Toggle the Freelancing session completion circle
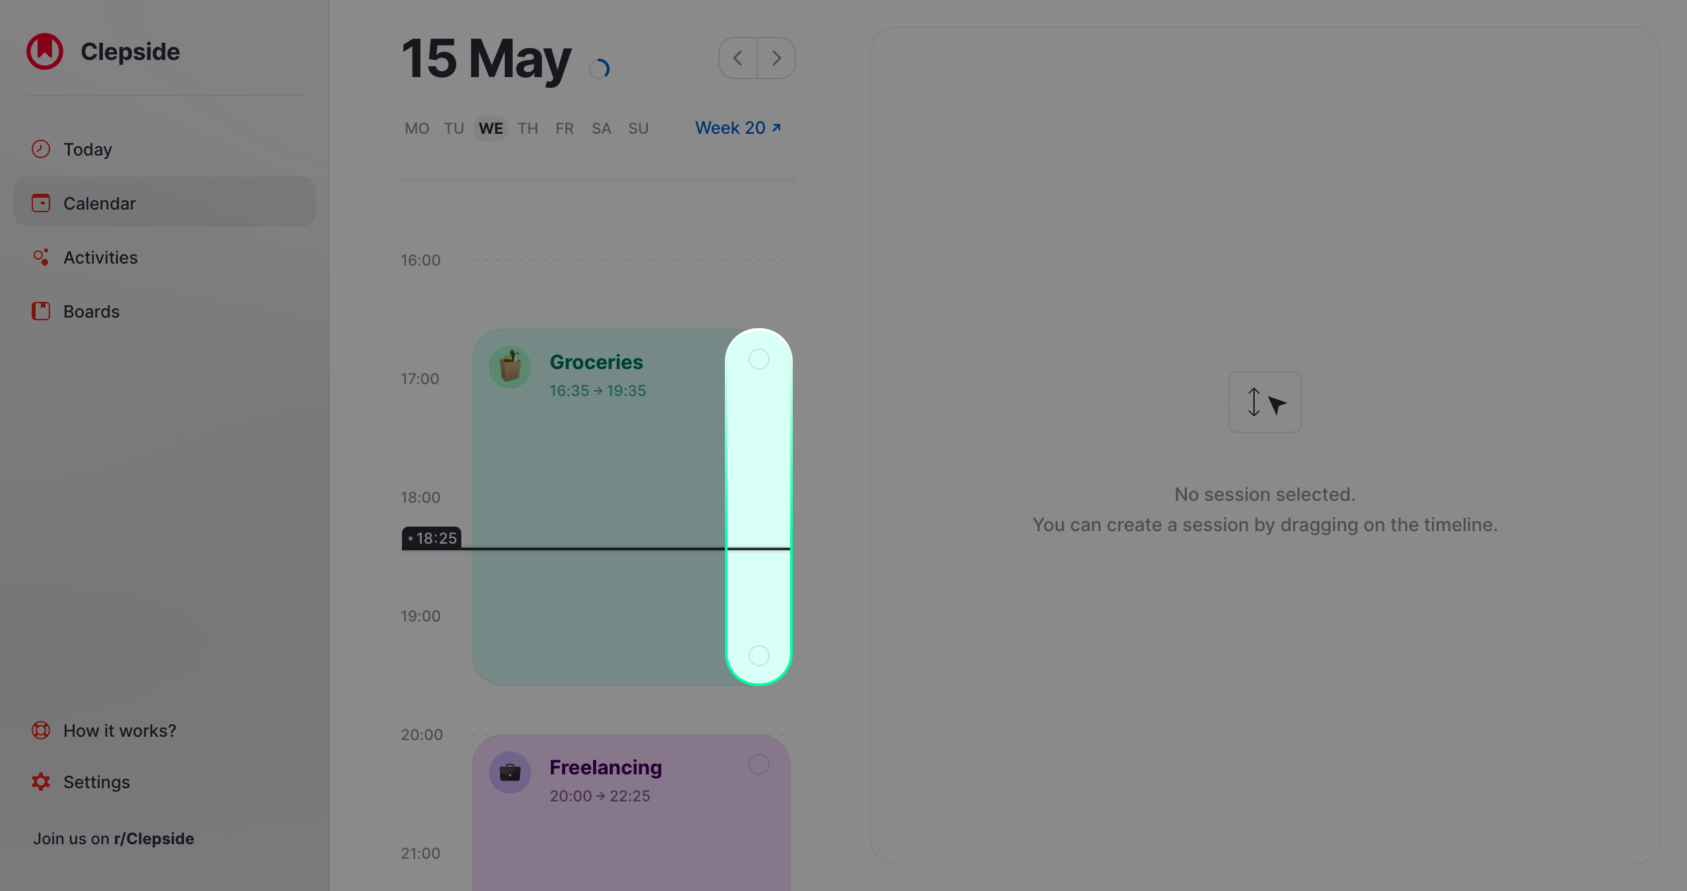Image resolution: width=1687 pixels, height=891 pixels. click(758, 764)
